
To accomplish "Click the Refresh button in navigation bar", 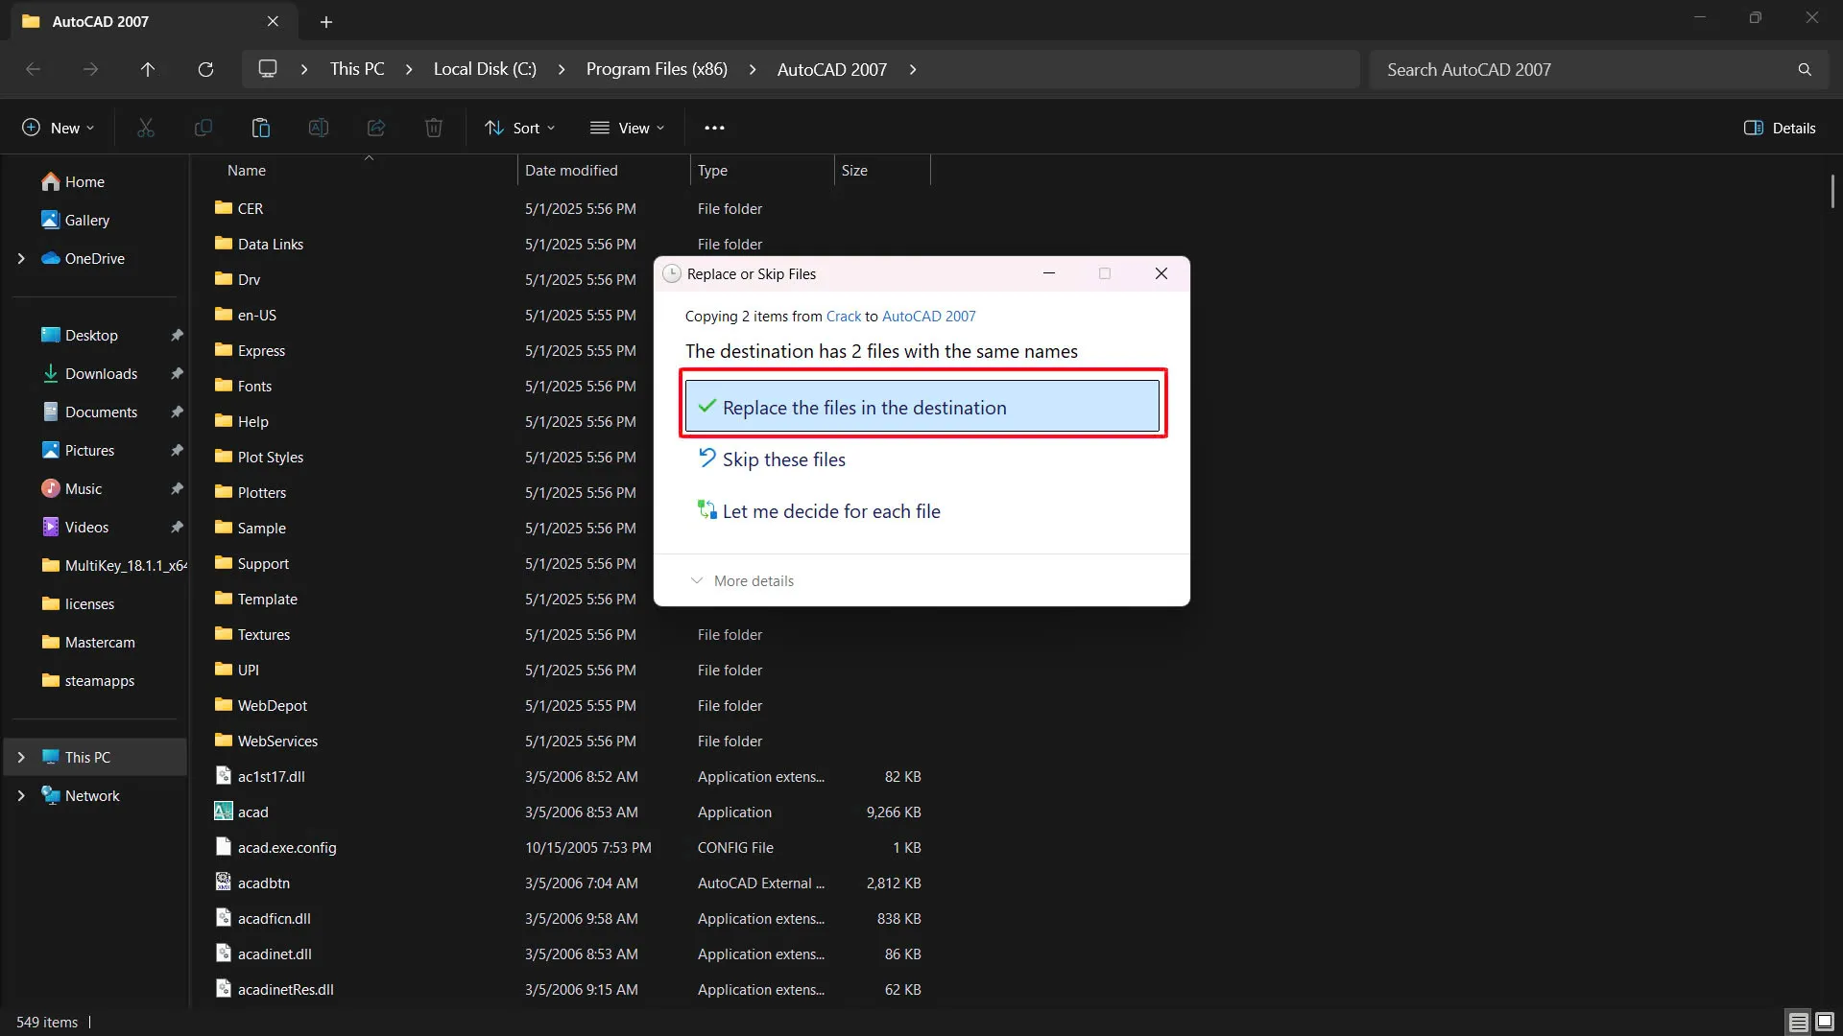I will click(x=205, y=69).
